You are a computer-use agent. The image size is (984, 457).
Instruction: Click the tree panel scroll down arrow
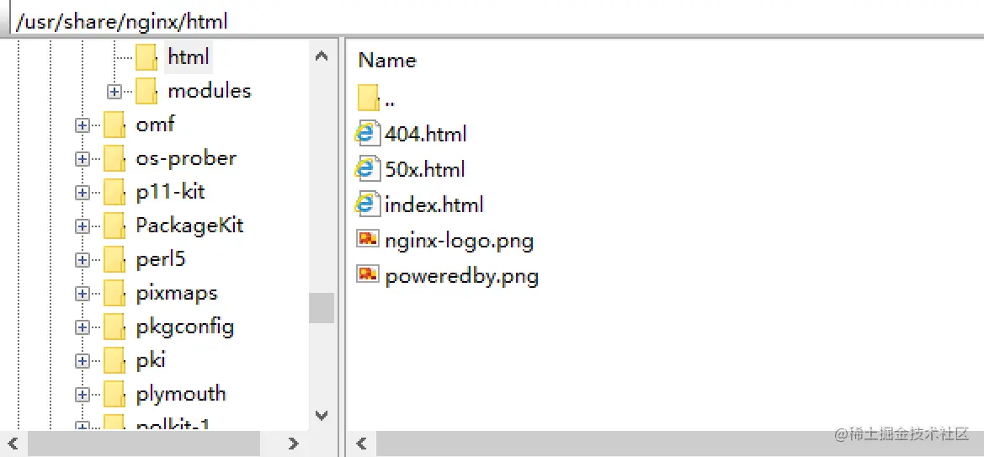click(322, 416)
